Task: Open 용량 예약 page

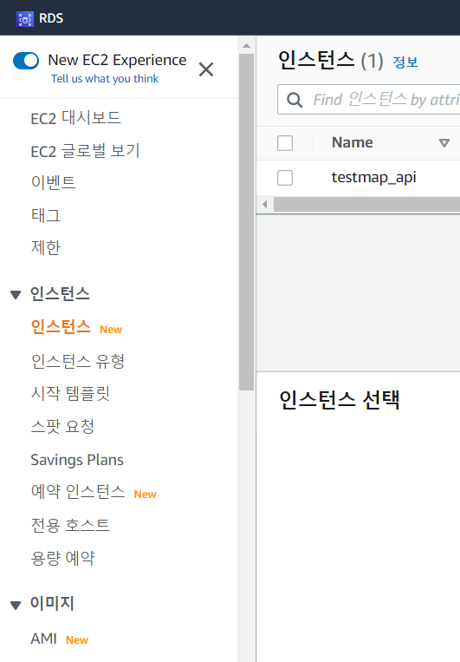Action: (x=63, y=558)
